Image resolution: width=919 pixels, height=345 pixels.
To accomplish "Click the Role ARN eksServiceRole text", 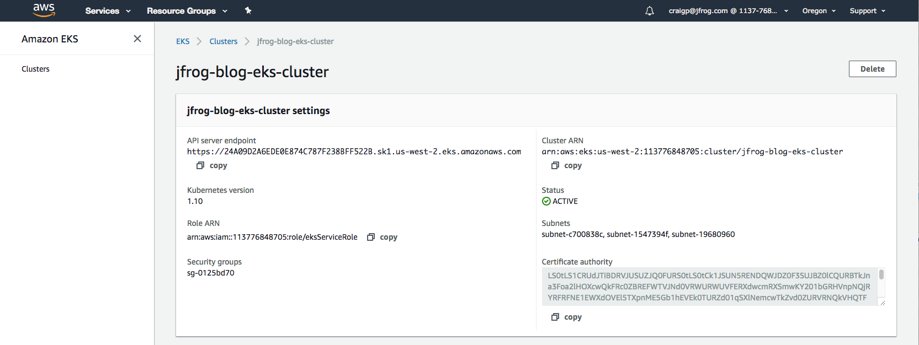I will (272, 237).
